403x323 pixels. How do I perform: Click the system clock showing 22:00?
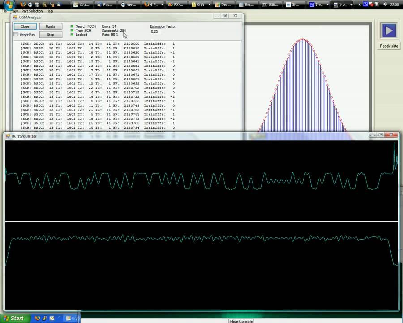(394, 4)
